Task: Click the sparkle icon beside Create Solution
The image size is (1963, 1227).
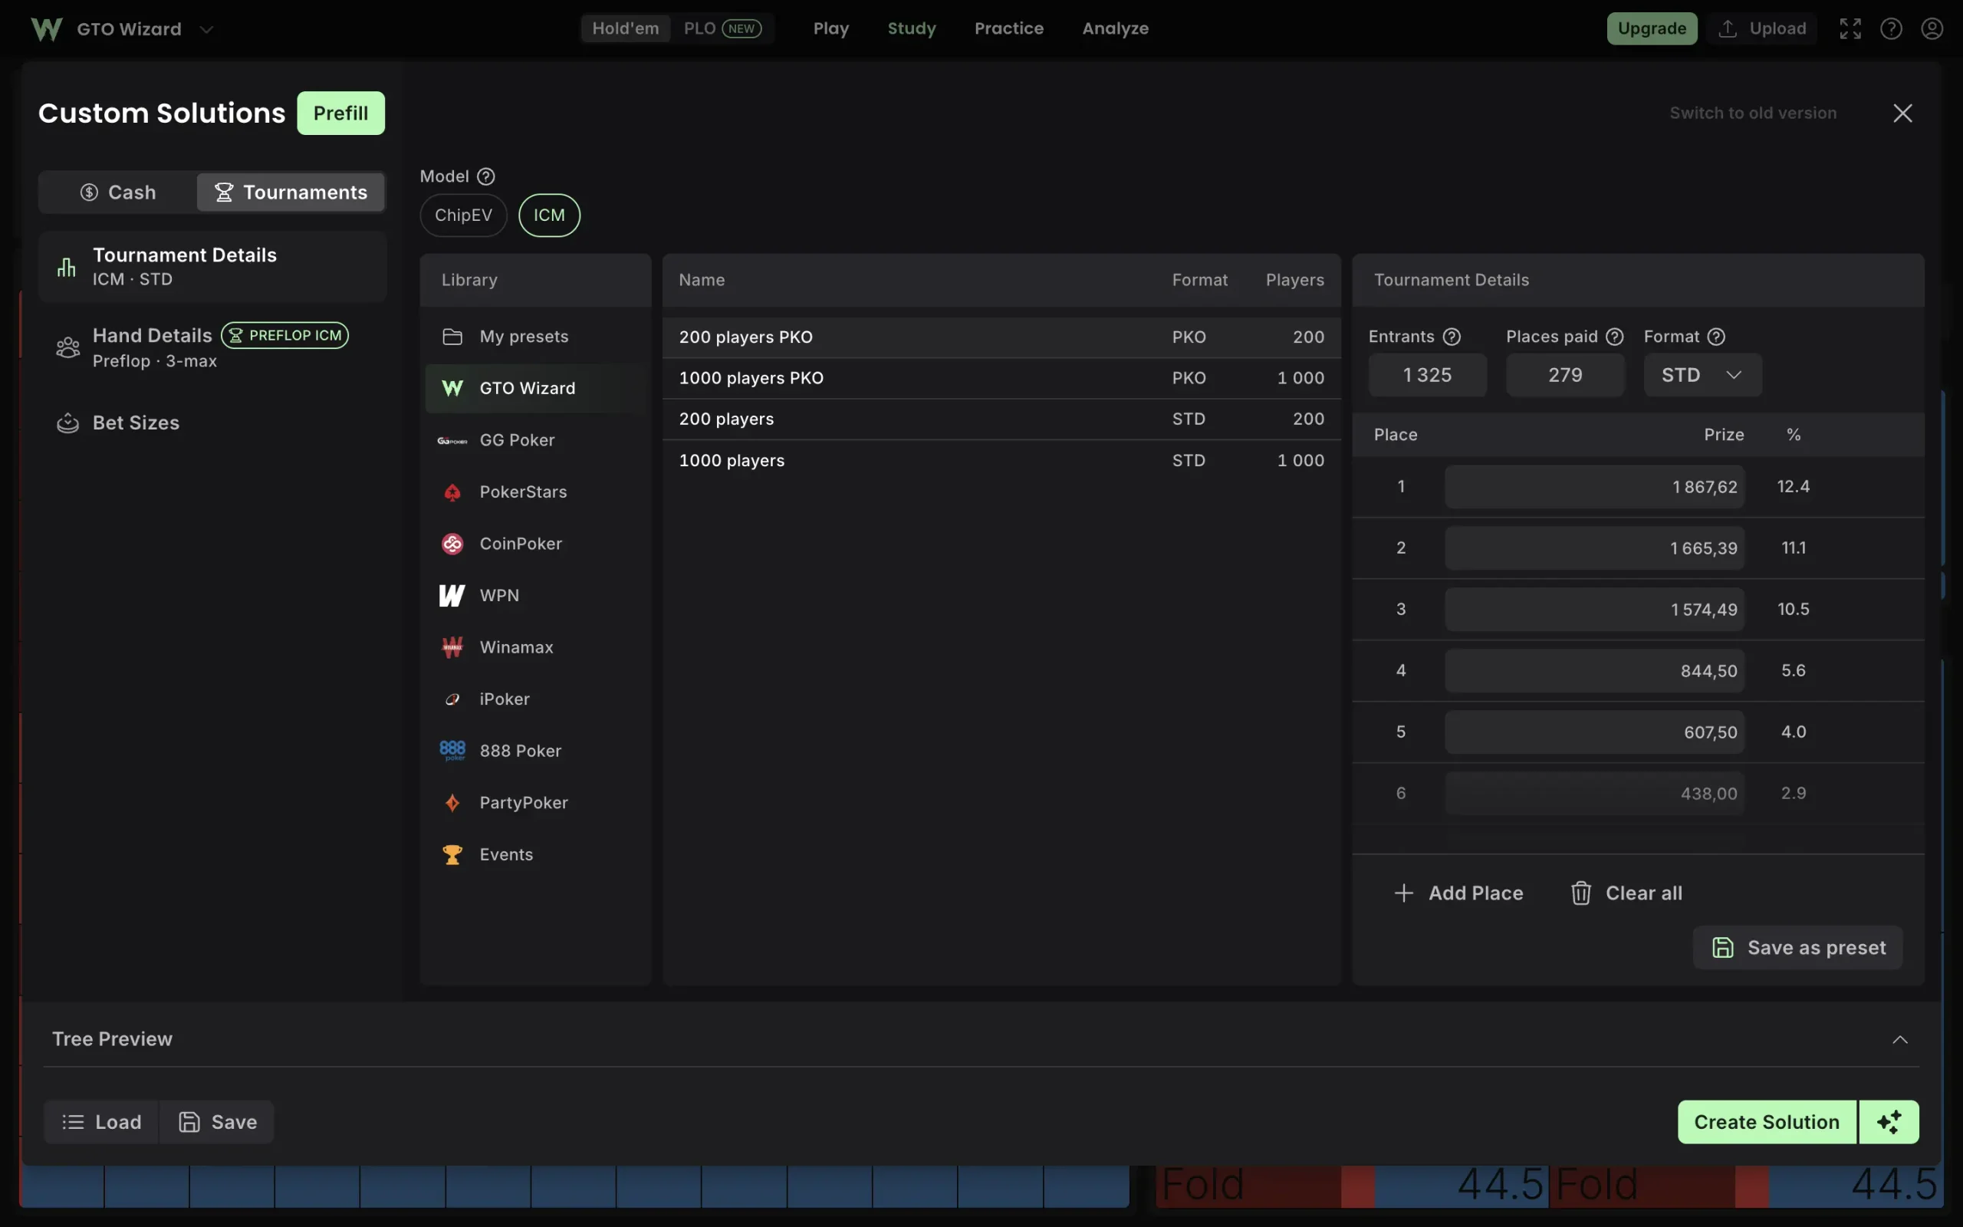Action: pyautogui.click(x=1889, y=1121)
